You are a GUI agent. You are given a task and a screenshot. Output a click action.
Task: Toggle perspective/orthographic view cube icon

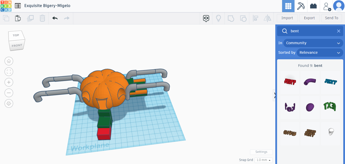click(9, 103)
